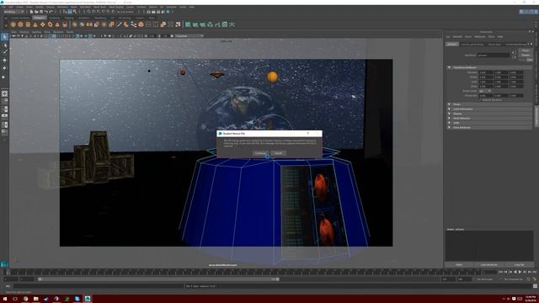Open the viewport Lighting menu
This screenshot has height=303, width=539.
pos(36,32)
